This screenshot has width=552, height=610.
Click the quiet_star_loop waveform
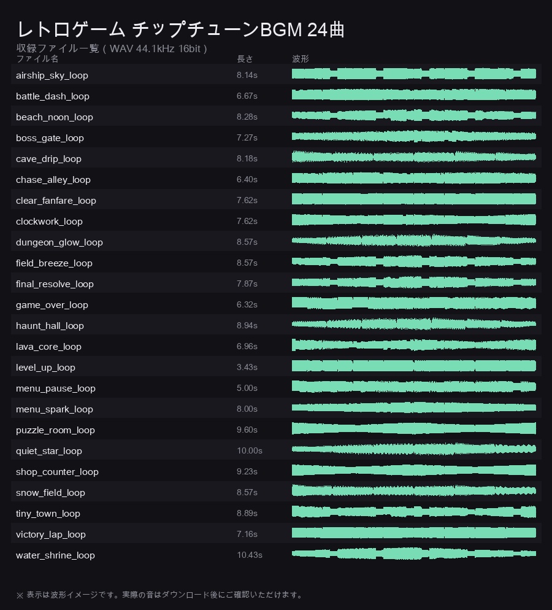(413, 449)
